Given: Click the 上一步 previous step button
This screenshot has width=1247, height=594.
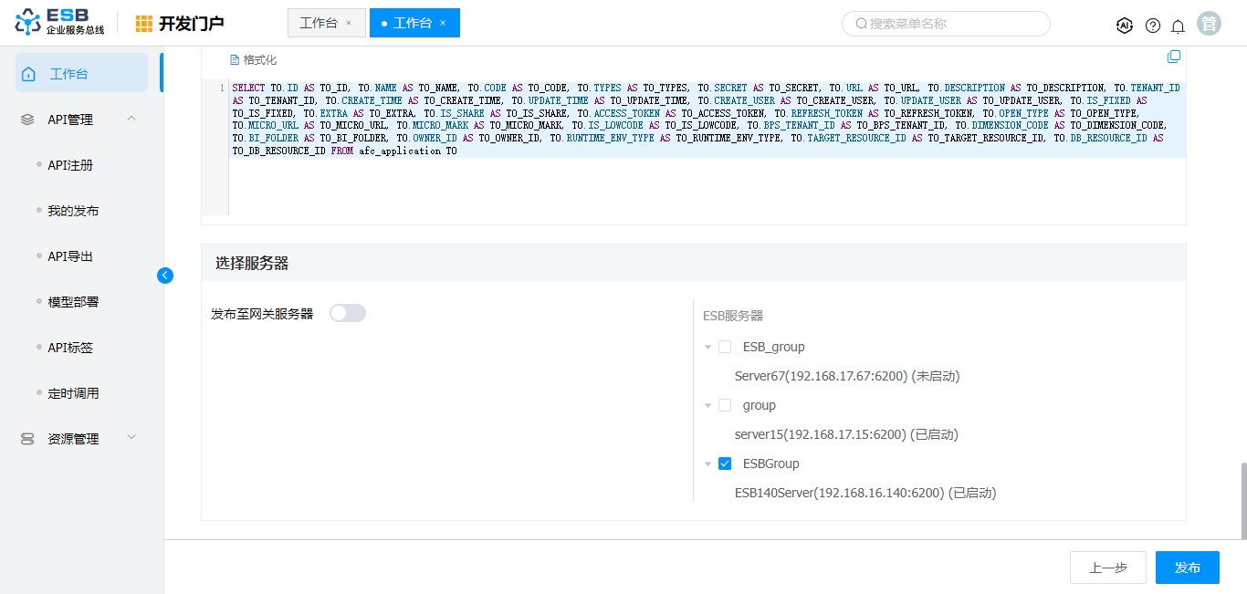Looking at the screenshot, I should pos(1107,568).
